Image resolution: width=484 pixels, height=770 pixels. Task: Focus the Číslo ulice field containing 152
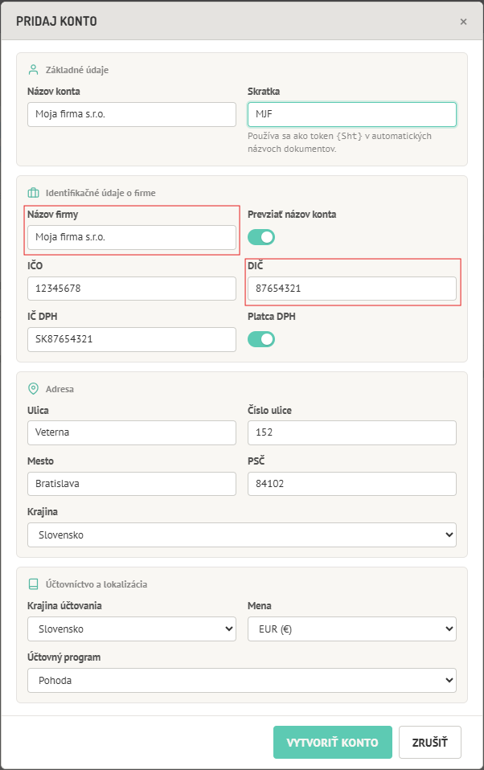coord(352,432)
